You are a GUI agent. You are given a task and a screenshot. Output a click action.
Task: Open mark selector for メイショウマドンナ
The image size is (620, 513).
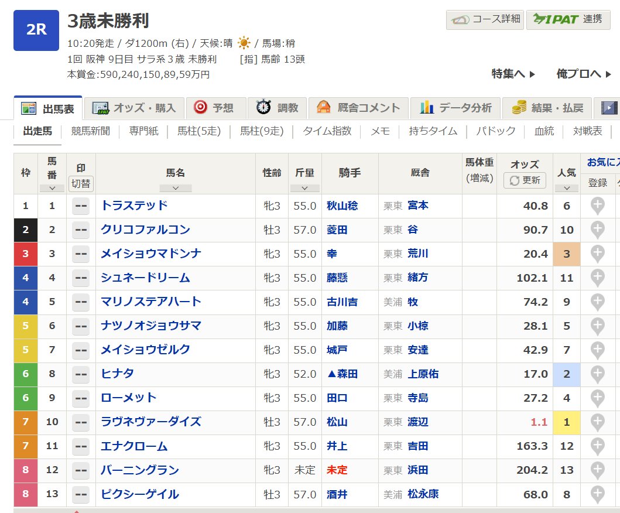pos(81,254)
